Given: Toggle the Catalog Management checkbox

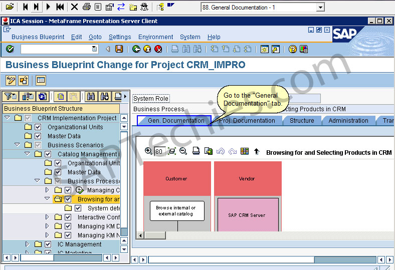Looking at the screenshot, I should click(x=48, y=154).
